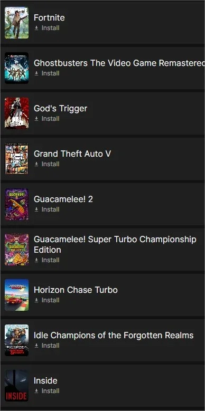Screen dimensions: 205x411
Task: Click the download icon under Fortnite
Action: pos(36,28)
